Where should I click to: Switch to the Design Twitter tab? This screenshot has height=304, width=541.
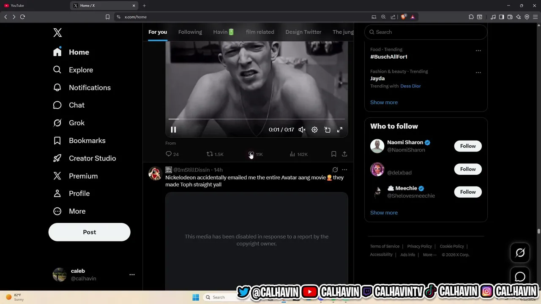303,32
